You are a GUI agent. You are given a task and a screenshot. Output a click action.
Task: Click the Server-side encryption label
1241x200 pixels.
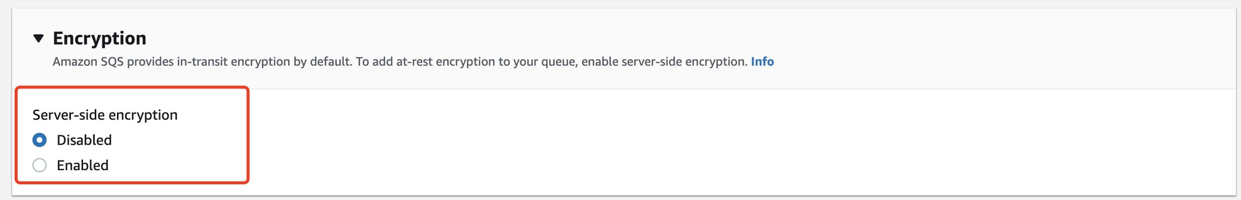[105, 115]
